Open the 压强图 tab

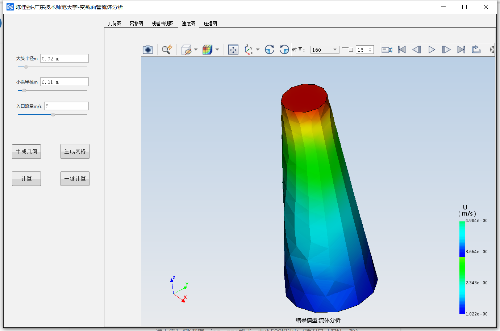pyautogui.click(x=210, y=24)
